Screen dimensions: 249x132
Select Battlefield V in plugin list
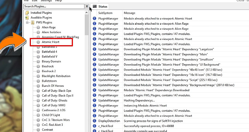50,57
